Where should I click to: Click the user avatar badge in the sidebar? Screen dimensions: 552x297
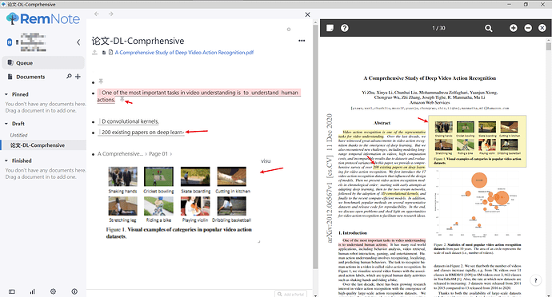click(x=10, y=42)
